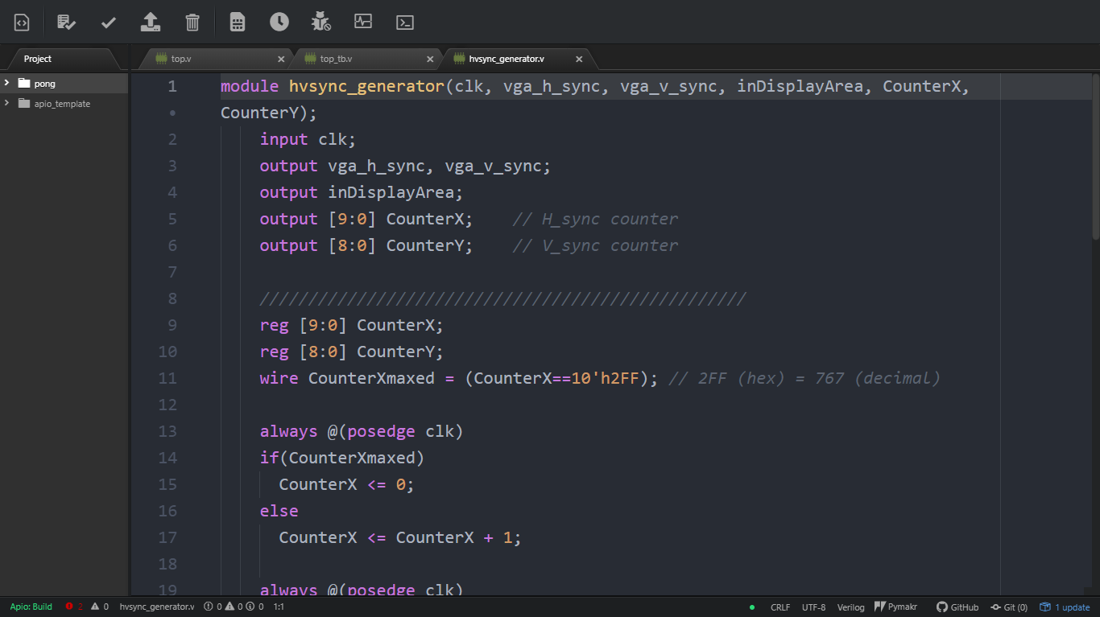Select the pong folder in tree
1100x617 pixels.
[64, 83]
